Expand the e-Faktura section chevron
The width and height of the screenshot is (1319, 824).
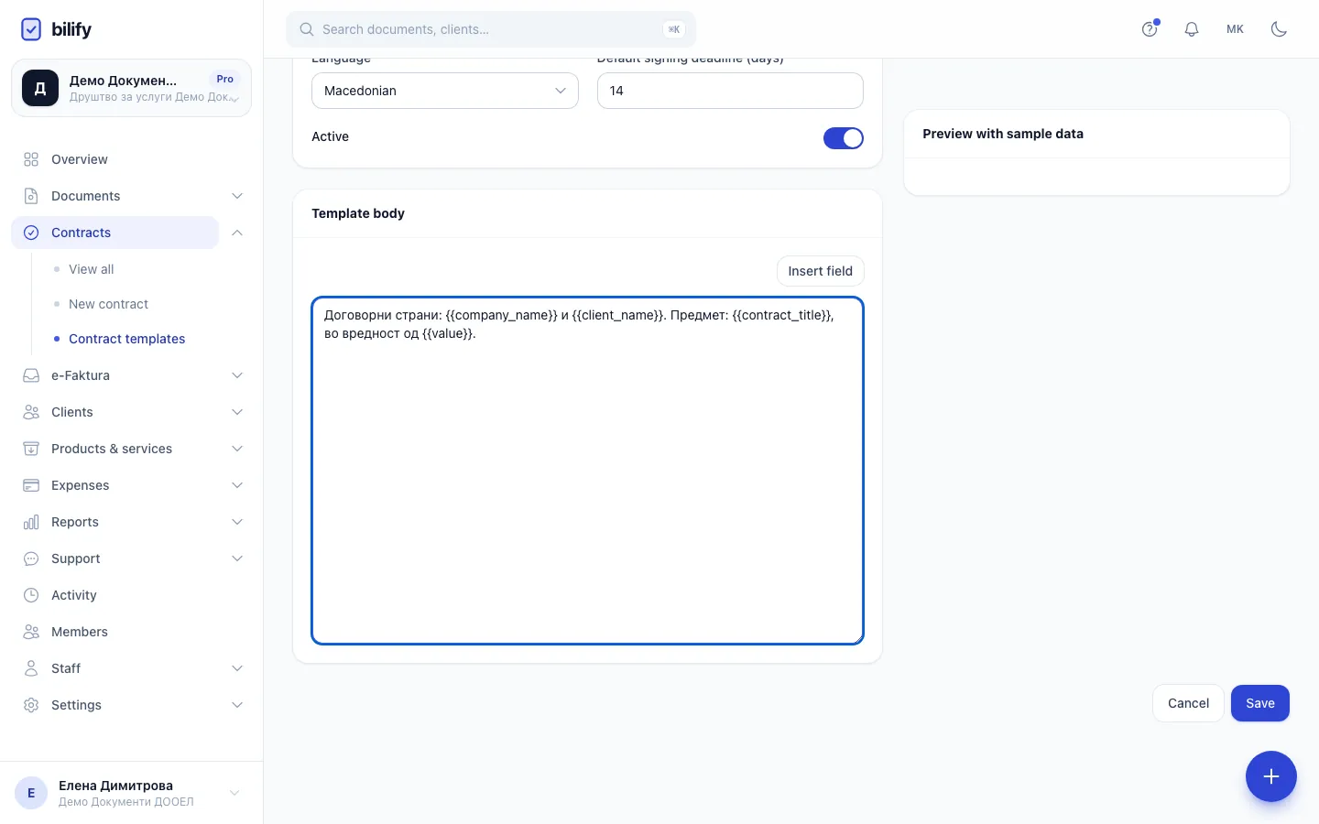(x=237, y=375)
